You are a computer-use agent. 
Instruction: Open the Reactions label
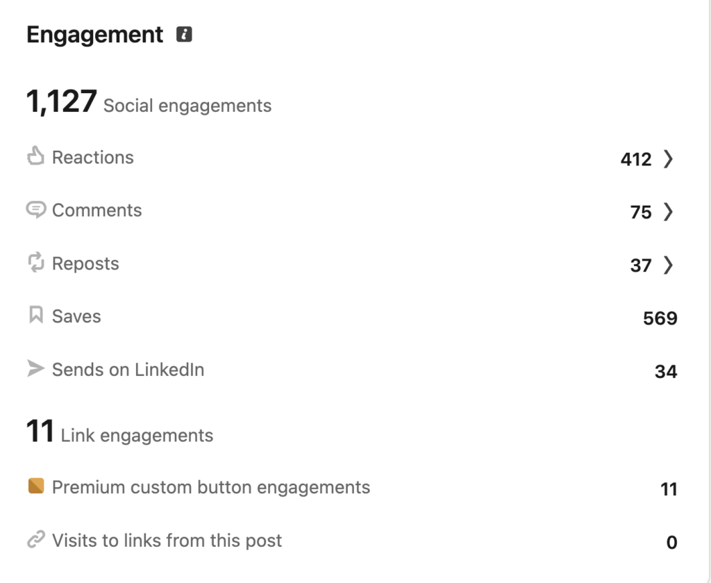click(93, 158)
